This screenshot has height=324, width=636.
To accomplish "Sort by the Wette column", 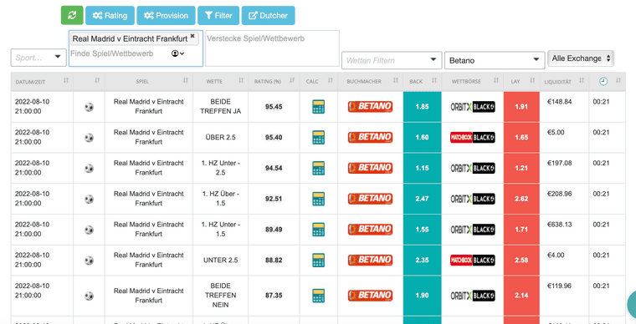I will 221,81.
